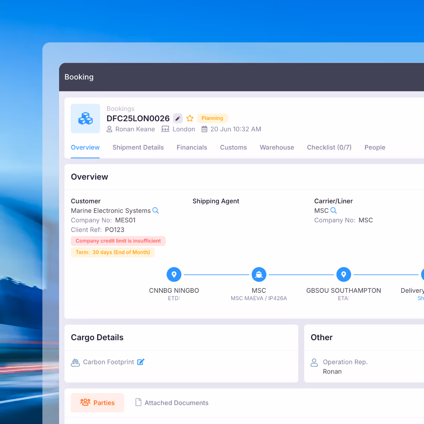The image size is (424, 424).
Task: Toggle the favorite star on the booking
Action: tap(190, 118)
